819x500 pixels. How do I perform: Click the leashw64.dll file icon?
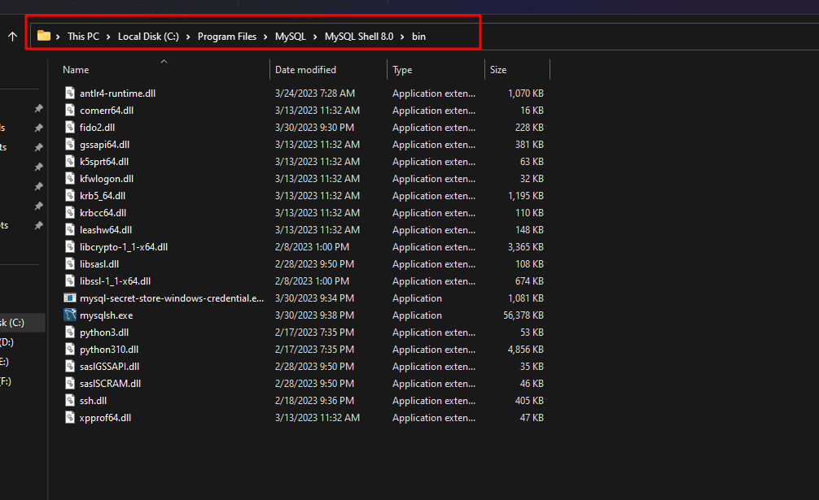click(70, 229)
